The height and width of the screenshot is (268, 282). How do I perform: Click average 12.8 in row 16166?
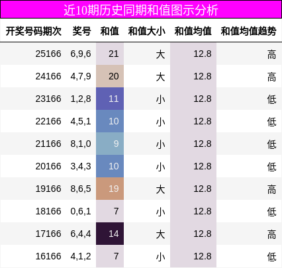pyautogui.click(x=203, y=256)
